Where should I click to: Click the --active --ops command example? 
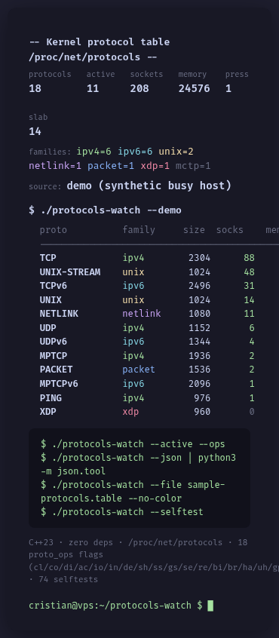coord(133,444)
